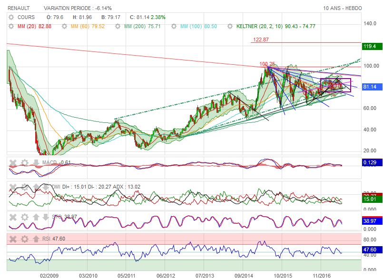This screenshot has width=383, height=280.
Task: Open settings gear for COURS price series
Action: tap(11, 17)
